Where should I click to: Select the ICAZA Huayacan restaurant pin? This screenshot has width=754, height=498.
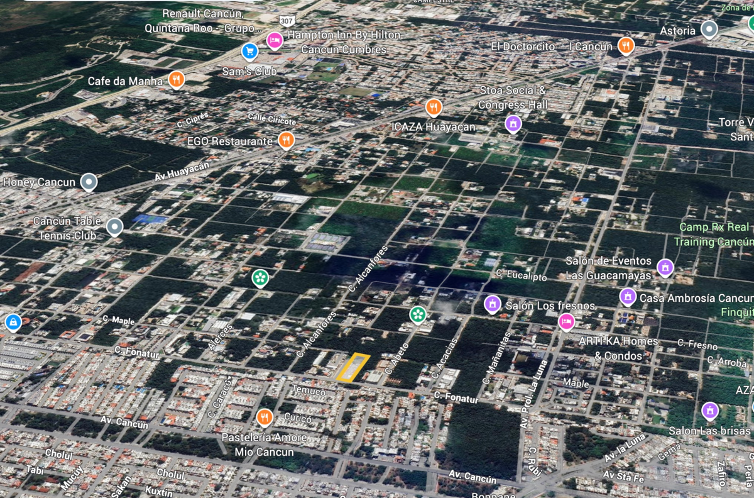(433, 108)
